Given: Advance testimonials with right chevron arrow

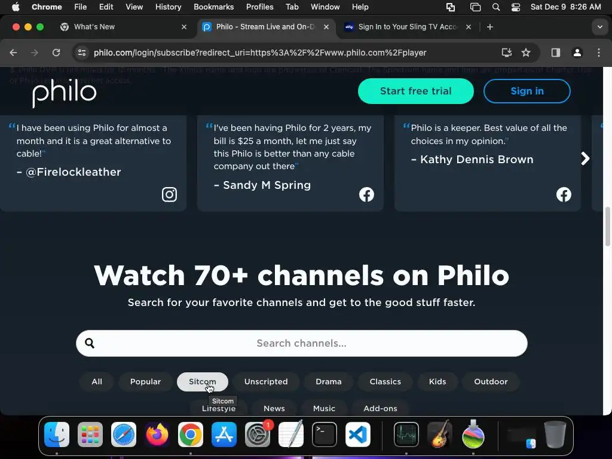Looking at the screenshot, I should click(585, 158).
